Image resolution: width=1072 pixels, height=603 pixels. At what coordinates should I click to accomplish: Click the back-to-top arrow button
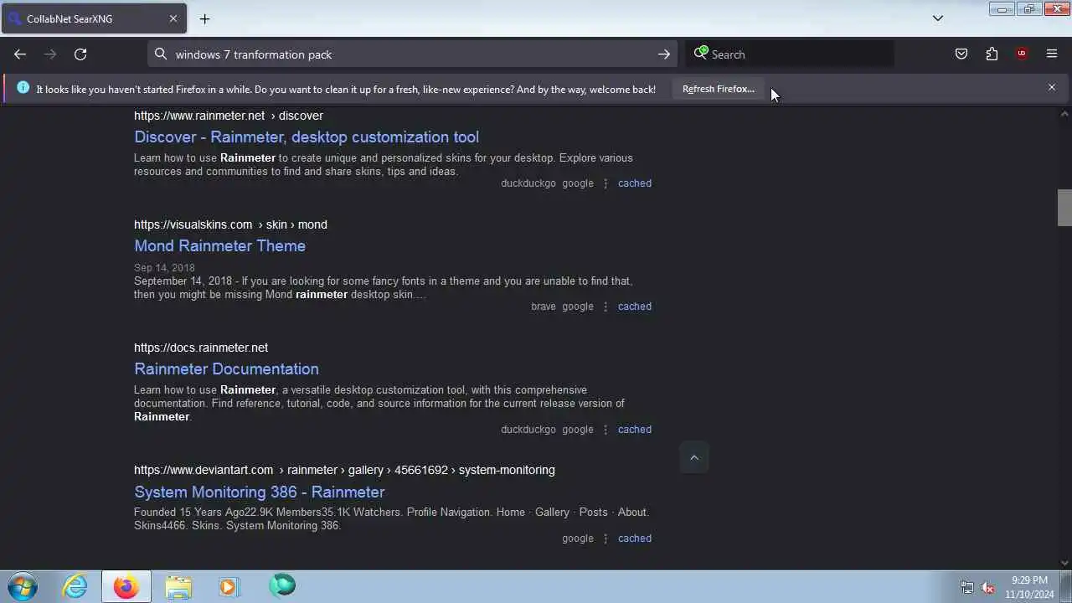pyautogui.click(x=693, y=457)
